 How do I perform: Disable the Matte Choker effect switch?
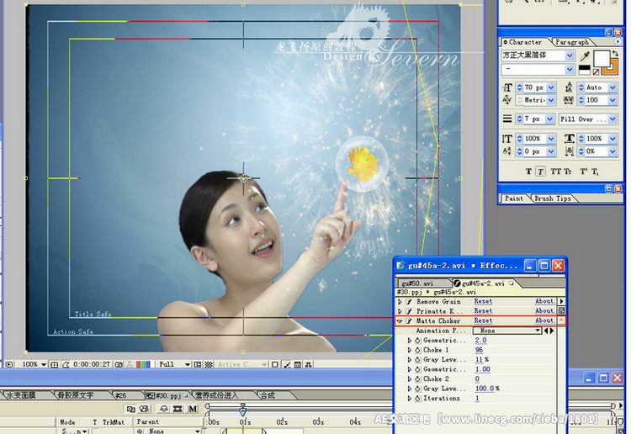coord(409,321)
